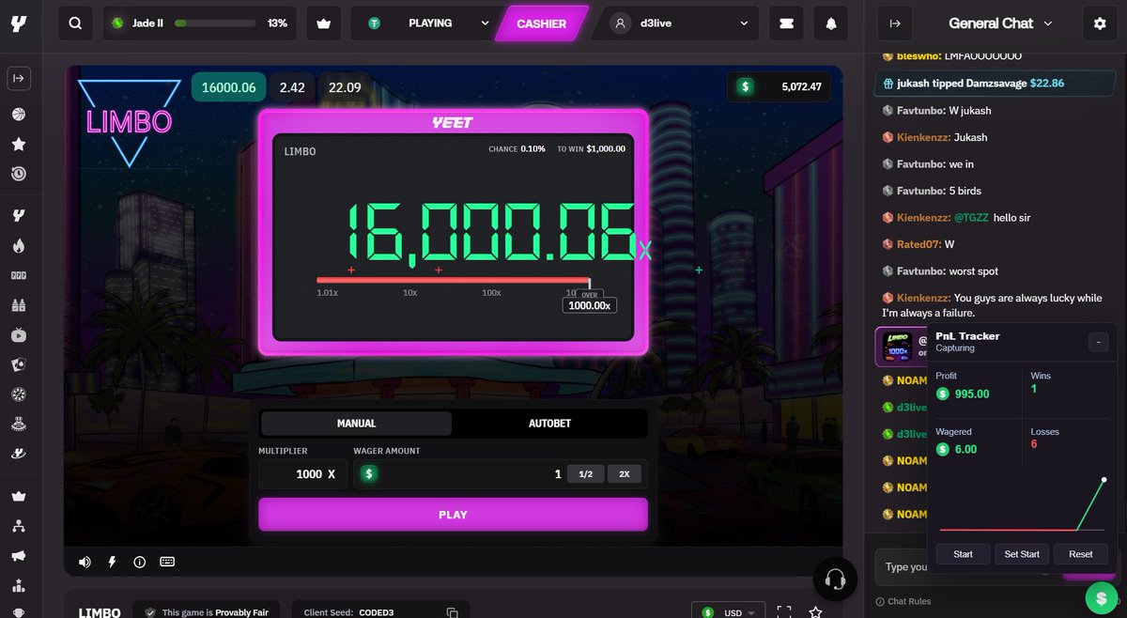Open the megaphone promotions sidebar icon
Viewport: 1127px width, 618px height.
click(x=19, y=555)
